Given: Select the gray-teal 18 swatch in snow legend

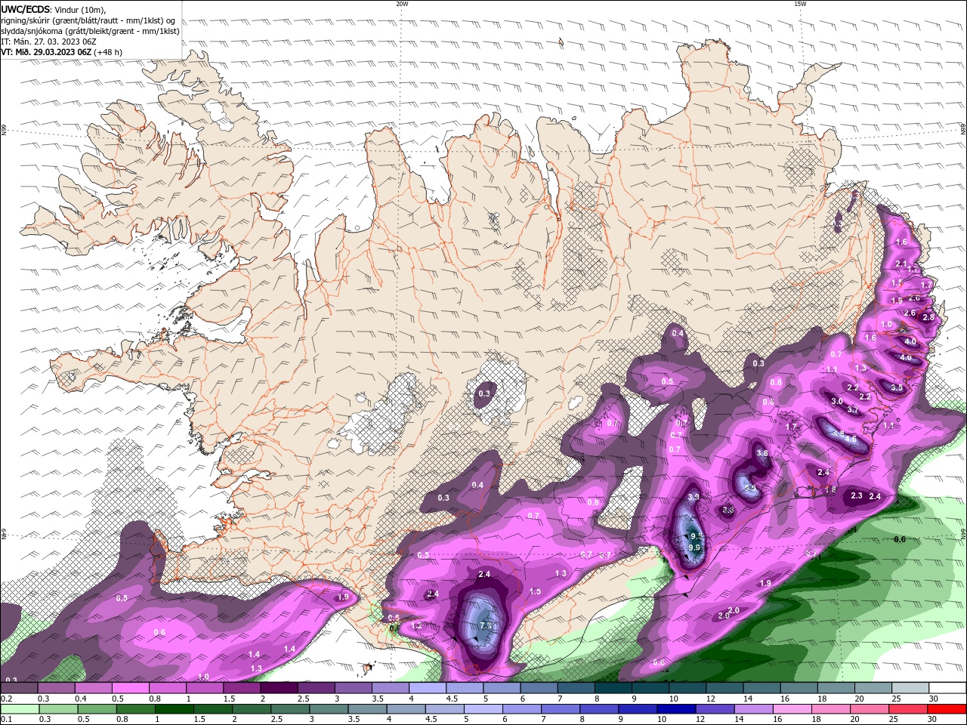Looking at the screenshot, I should 835,688.
